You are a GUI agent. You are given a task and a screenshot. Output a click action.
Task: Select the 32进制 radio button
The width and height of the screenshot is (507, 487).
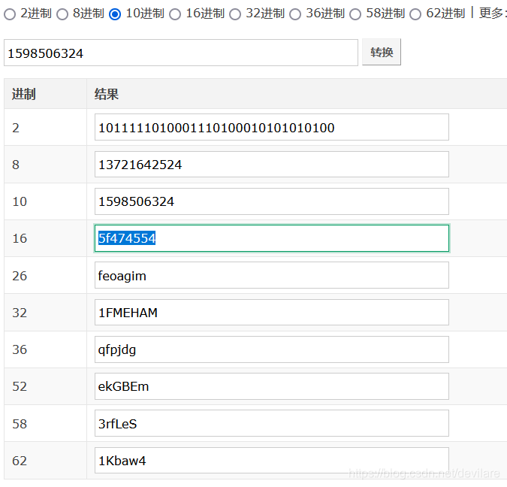pos(235,14)
